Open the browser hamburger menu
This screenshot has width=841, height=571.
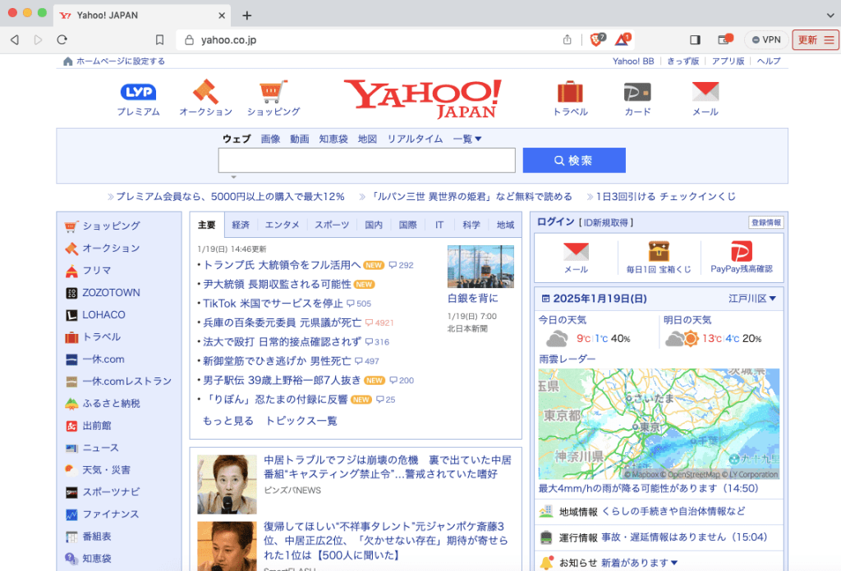coord(830,40)
